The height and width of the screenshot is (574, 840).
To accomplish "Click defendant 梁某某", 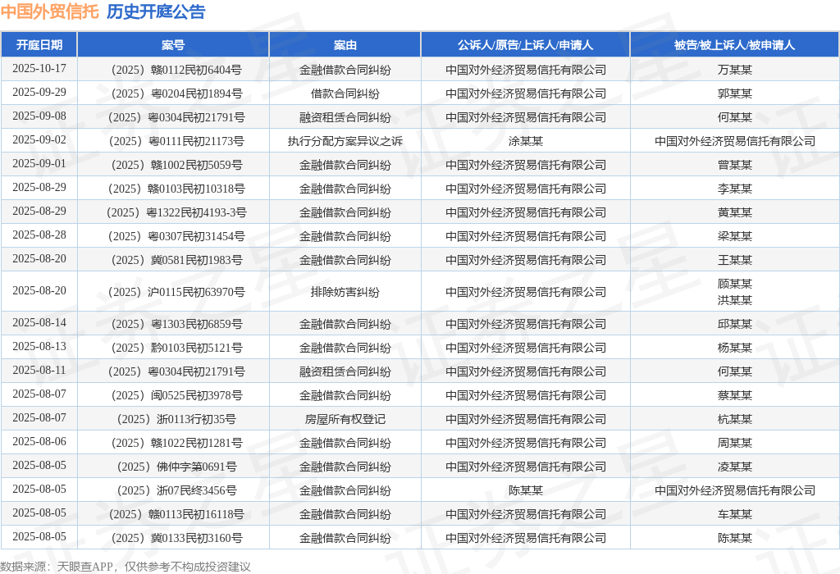I will [735, 236].
